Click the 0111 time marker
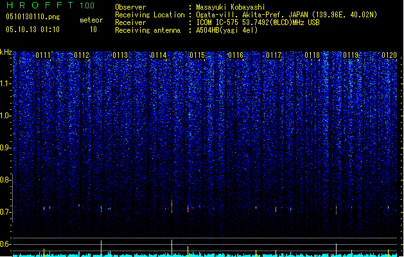 pos(43,55)
